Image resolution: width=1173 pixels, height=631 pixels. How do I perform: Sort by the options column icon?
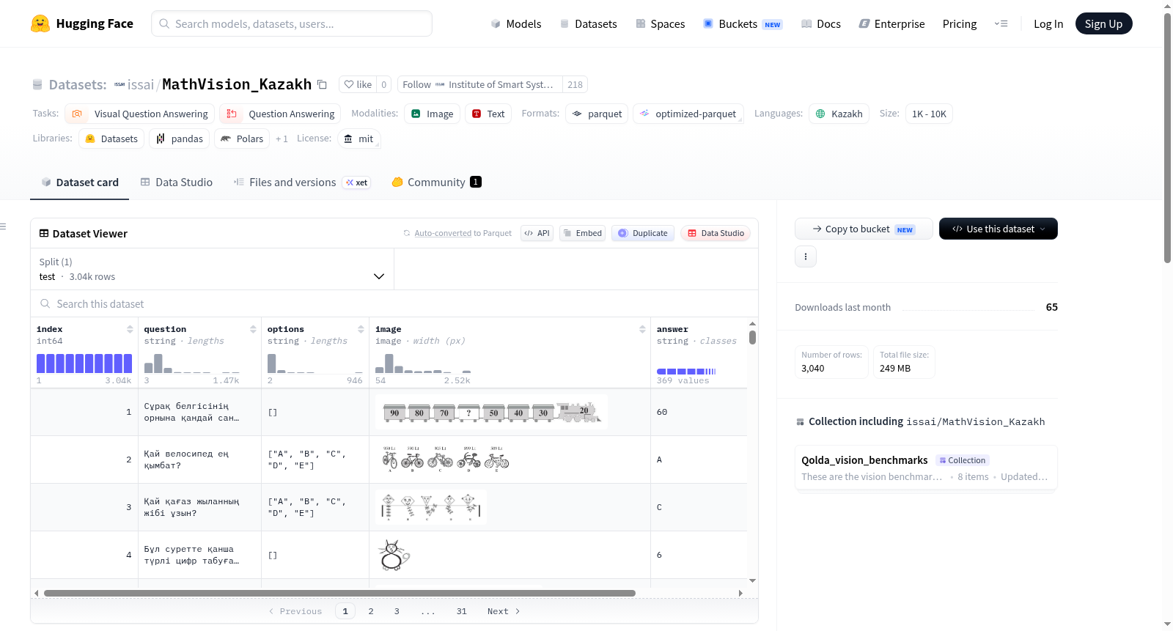coord(361,329)
